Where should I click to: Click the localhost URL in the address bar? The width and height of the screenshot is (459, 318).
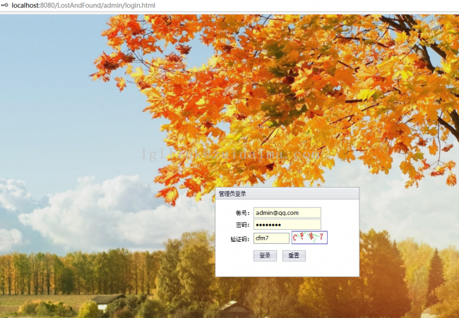(83, 6)
